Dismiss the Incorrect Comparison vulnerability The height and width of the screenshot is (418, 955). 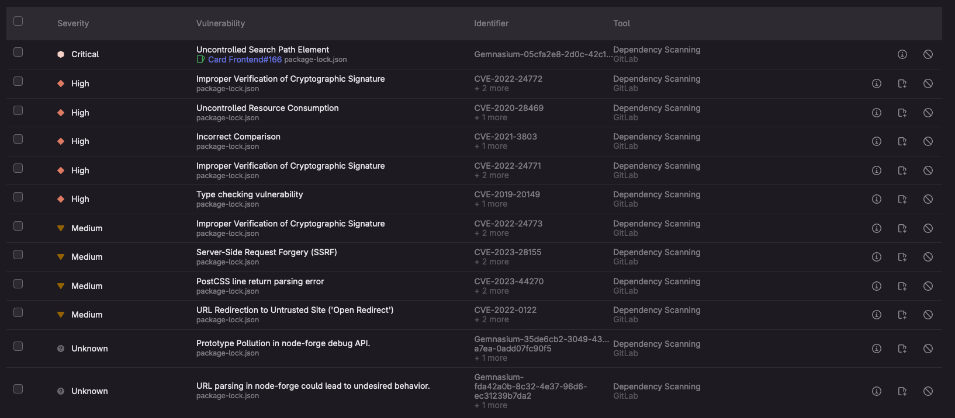click(928, 141)
